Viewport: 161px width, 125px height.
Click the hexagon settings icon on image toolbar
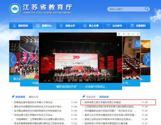pyautogui.click(x=138, y=34)
